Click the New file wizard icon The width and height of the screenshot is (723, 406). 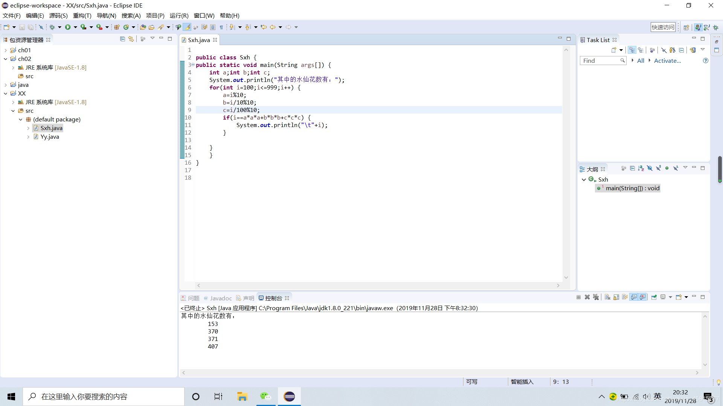tap(6, 27)
